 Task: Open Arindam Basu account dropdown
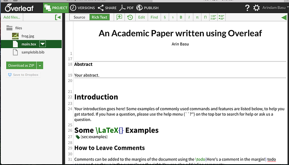275,8
